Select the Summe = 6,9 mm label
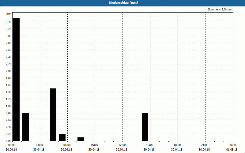 tap(220, 9)
